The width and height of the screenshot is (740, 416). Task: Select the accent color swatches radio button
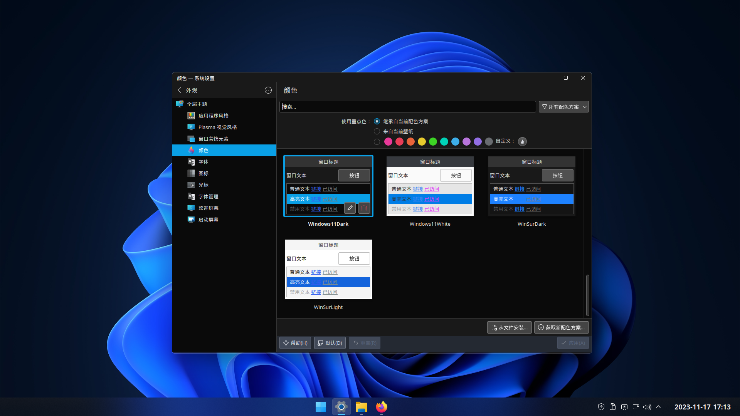coord(377,141)
